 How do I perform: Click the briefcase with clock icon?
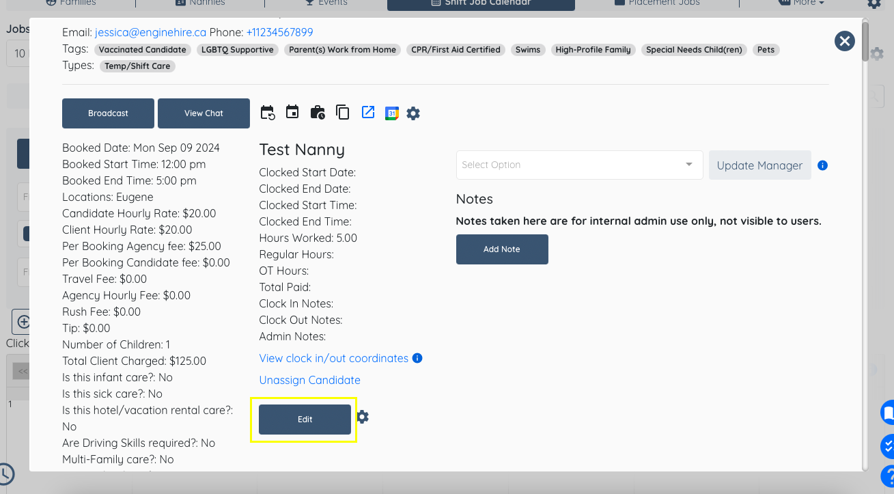tap(318, 113)
